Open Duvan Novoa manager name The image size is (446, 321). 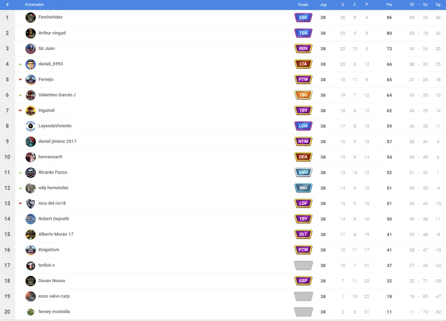coord(52,280)
